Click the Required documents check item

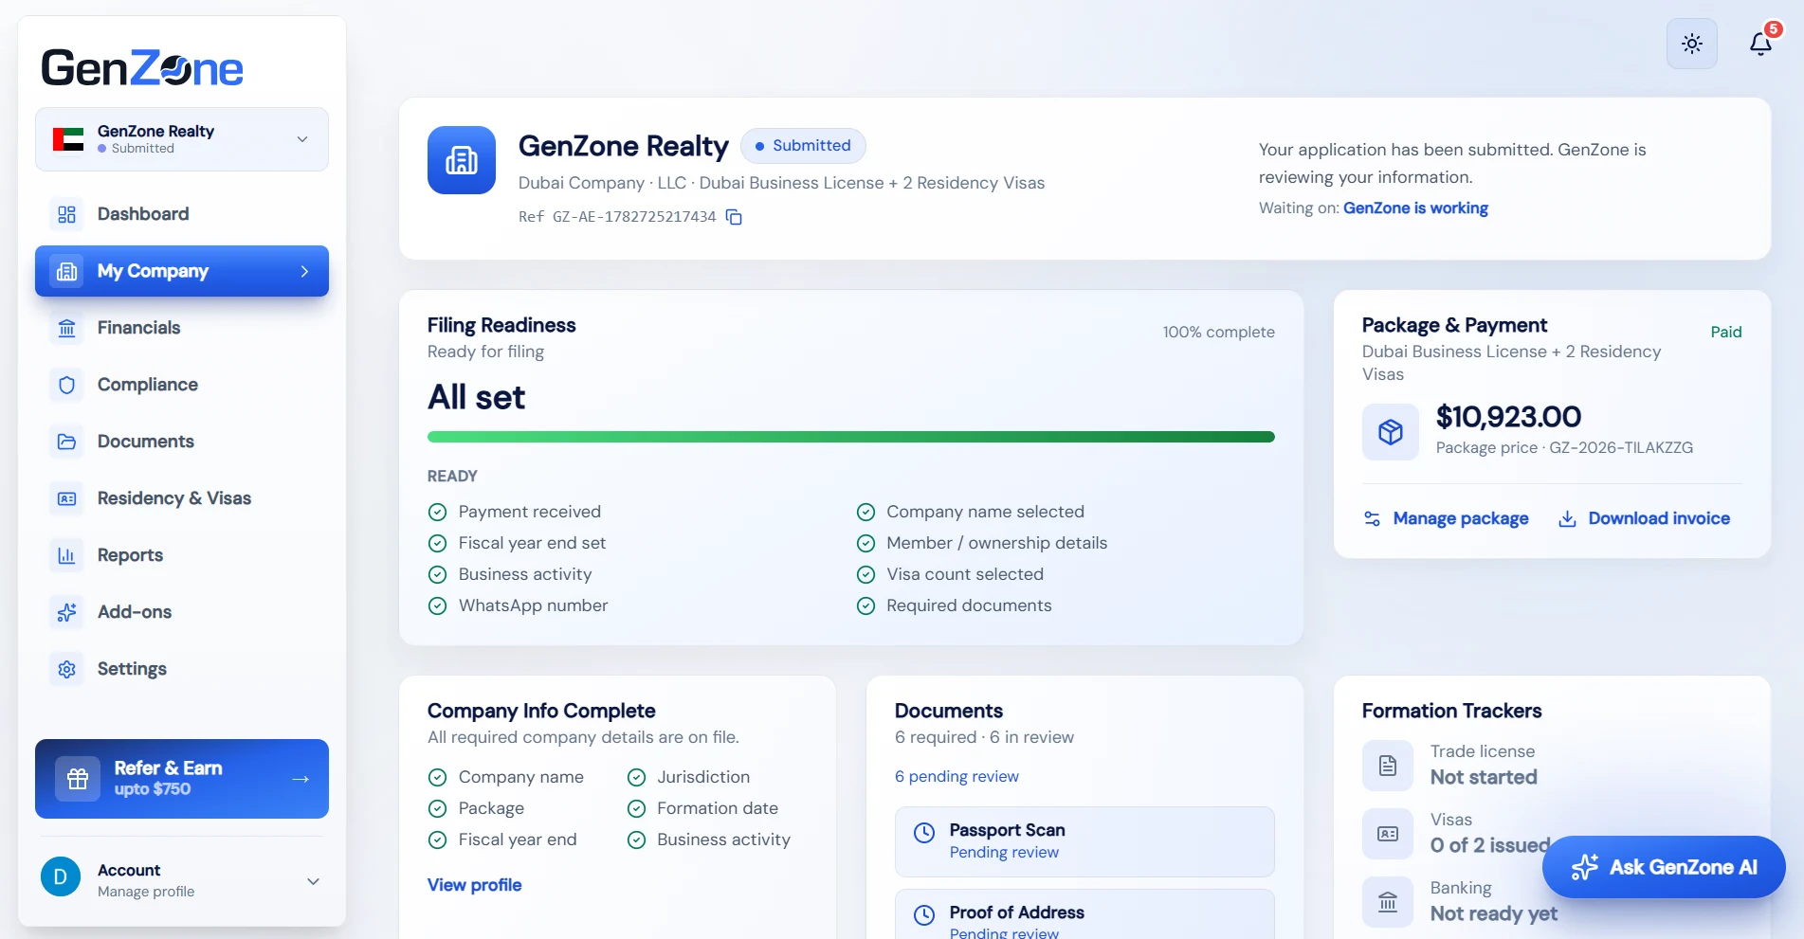(x=955, y=605)
